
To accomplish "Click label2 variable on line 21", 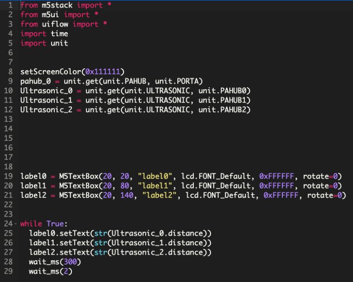I will [x=33, y=195].
